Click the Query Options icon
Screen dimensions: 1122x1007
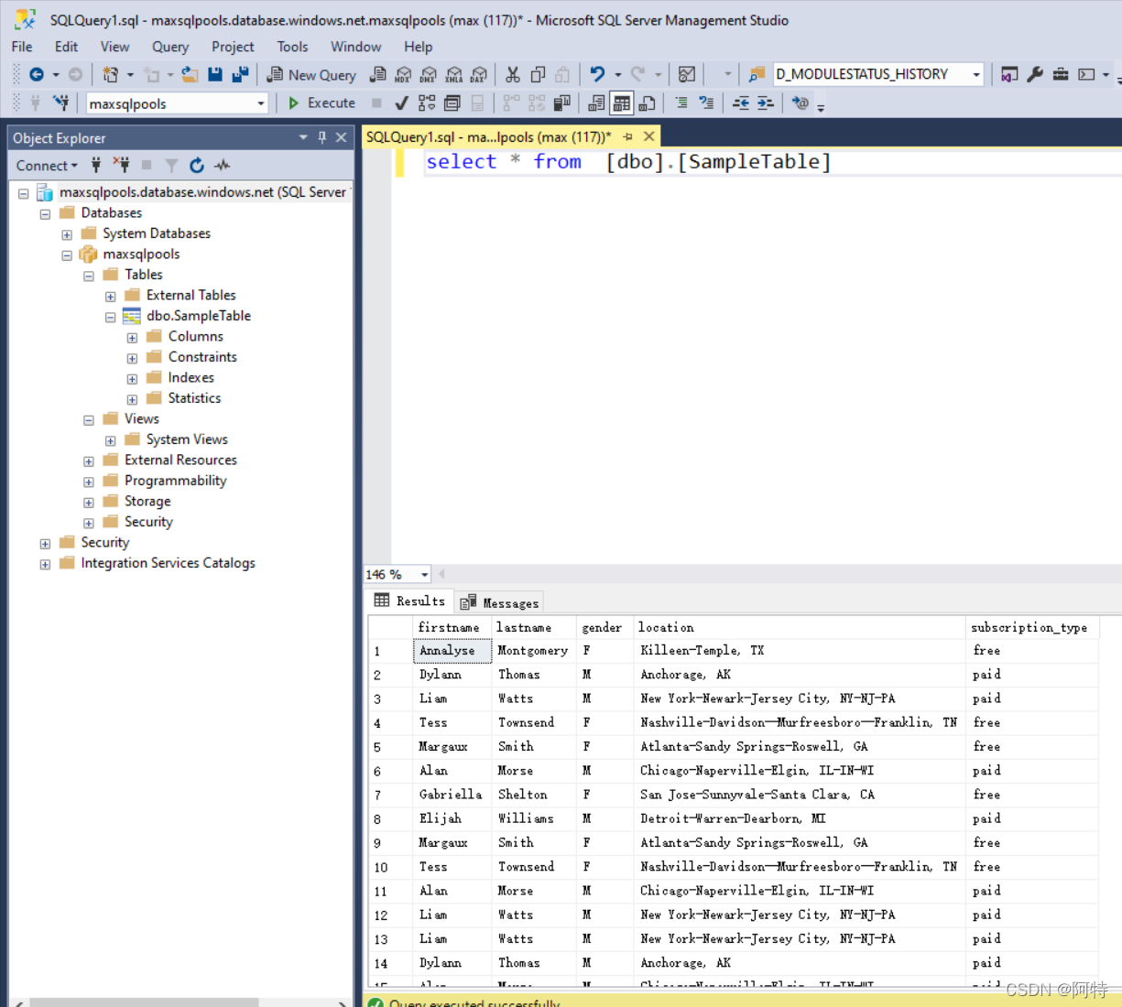click(452, 103)
